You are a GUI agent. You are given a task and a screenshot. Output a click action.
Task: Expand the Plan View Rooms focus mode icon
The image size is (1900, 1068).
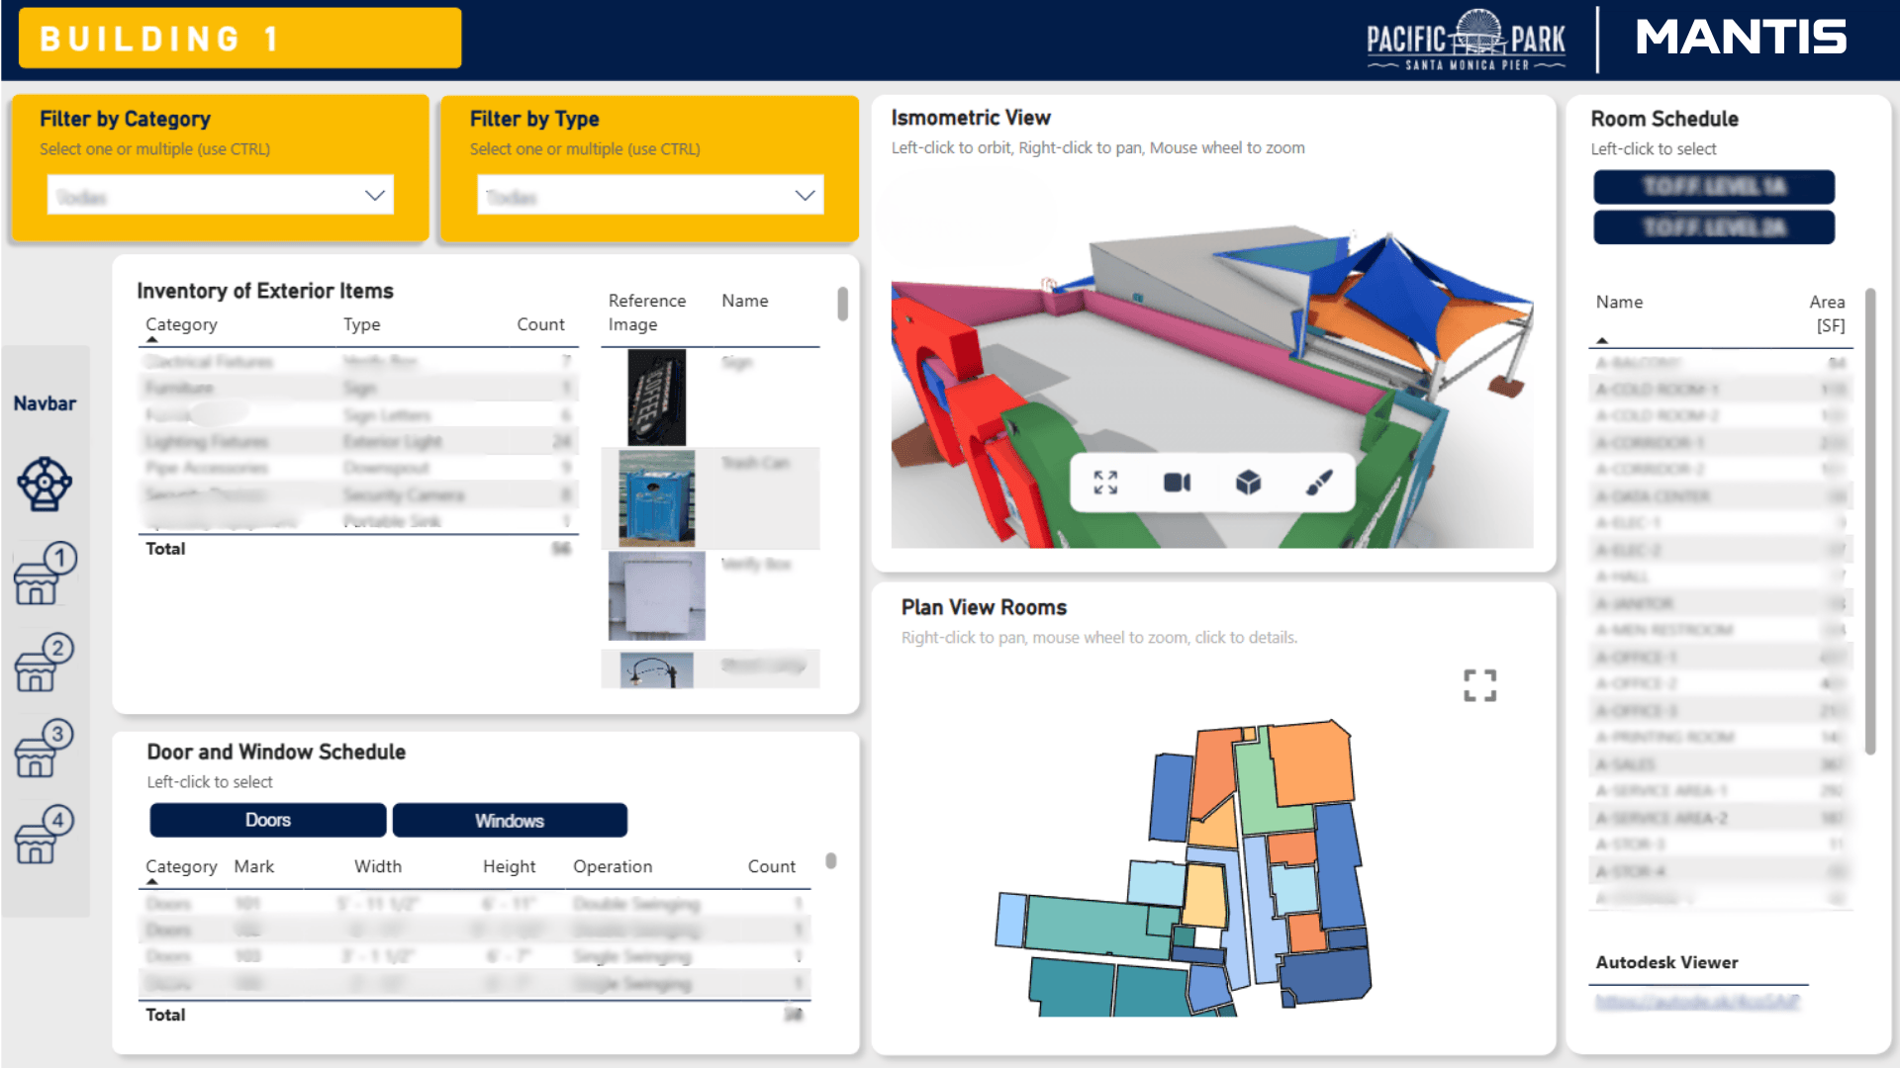tap(1479, 685)
